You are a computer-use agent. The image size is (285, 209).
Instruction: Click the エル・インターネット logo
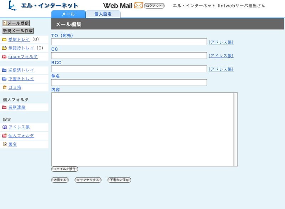tap(43, 6)
